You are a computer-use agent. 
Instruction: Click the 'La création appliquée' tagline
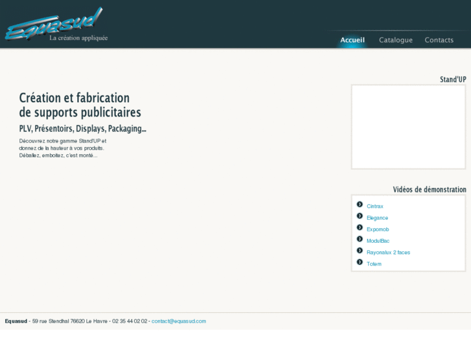(78, 38)
